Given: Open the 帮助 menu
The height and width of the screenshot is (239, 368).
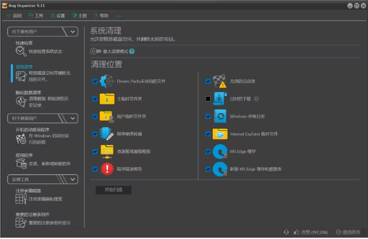Looking at the screenshot, I should point(100,16).
